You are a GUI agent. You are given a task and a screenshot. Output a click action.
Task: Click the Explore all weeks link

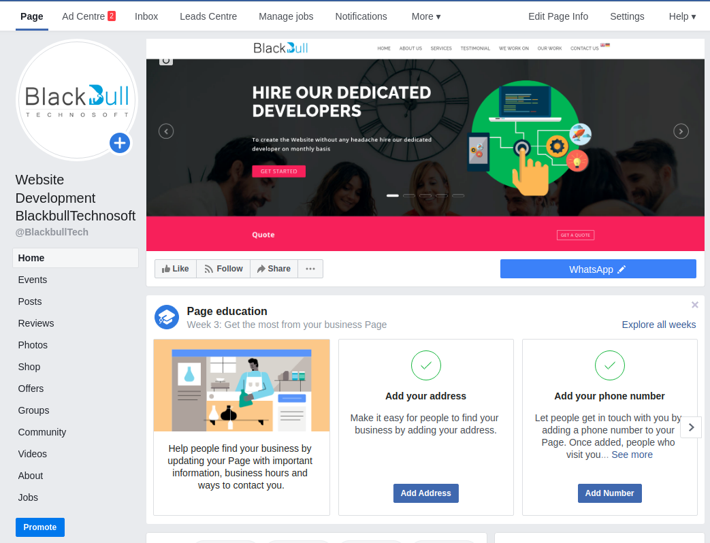click(x=658, y=325)
